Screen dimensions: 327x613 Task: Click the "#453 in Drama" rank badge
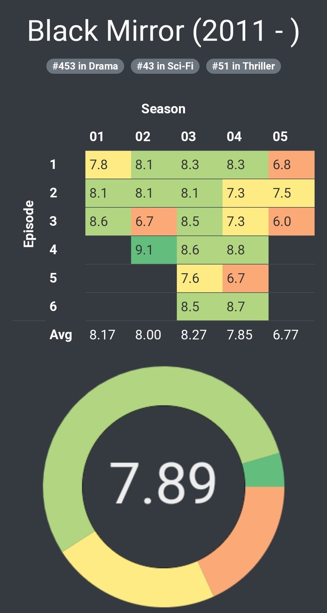click(x=85, y=66)
